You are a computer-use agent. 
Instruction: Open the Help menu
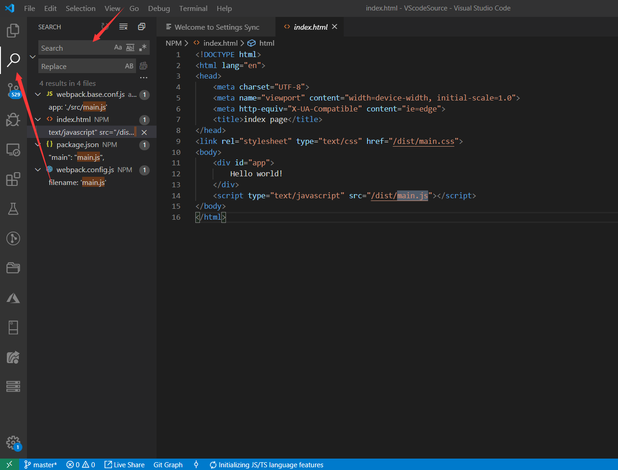(x=224, y=8)
